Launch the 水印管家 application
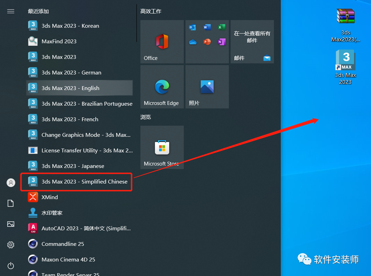This screenshot has height=276, width=371. pos(79,213)
